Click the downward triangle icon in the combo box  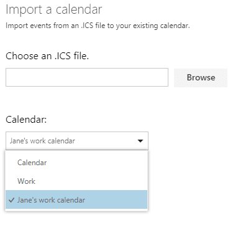coord(140,141)
